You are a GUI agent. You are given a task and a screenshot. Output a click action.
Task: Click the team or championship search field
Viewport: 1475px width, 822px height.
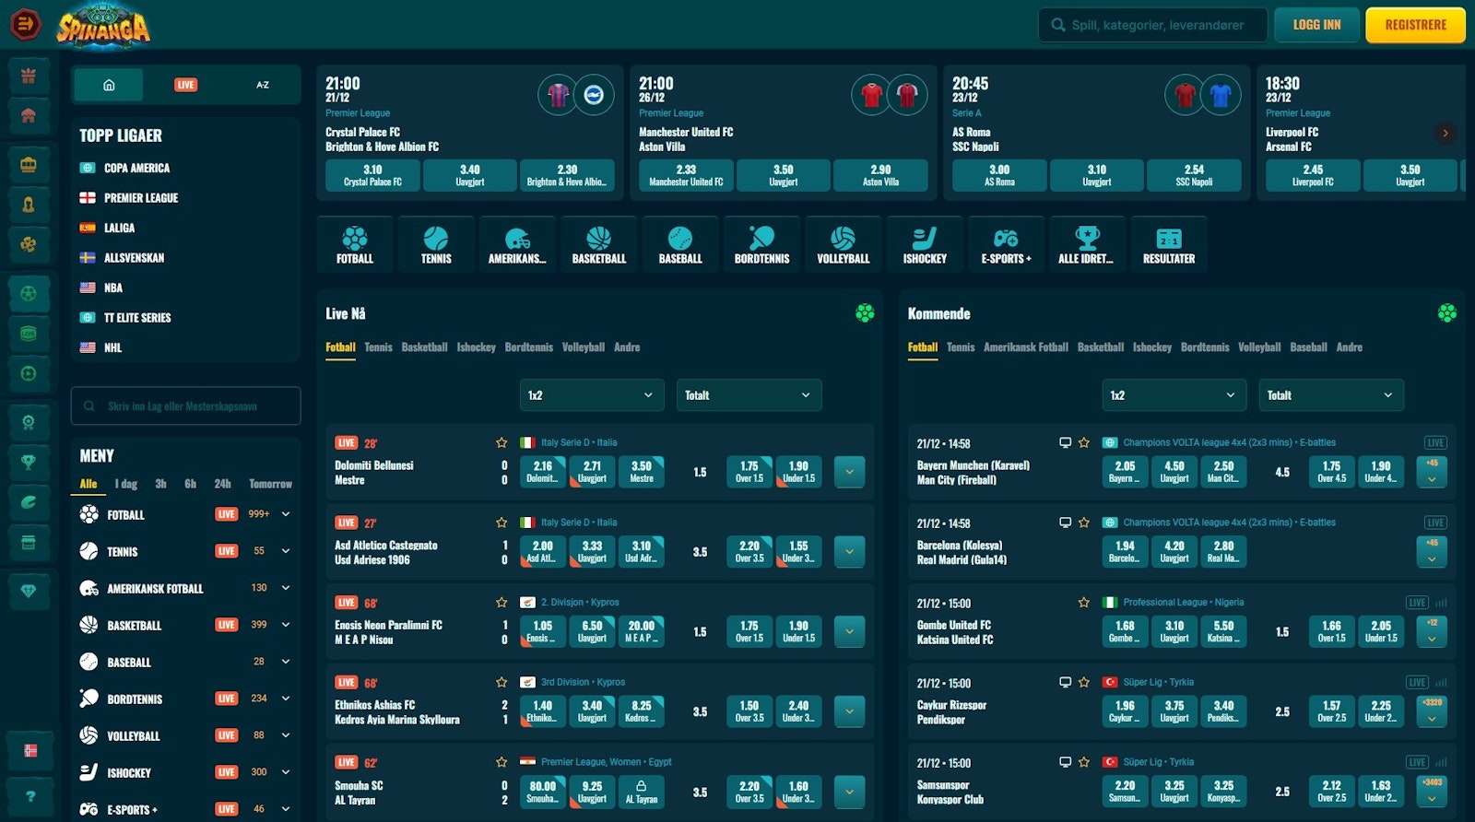(185, 405)
